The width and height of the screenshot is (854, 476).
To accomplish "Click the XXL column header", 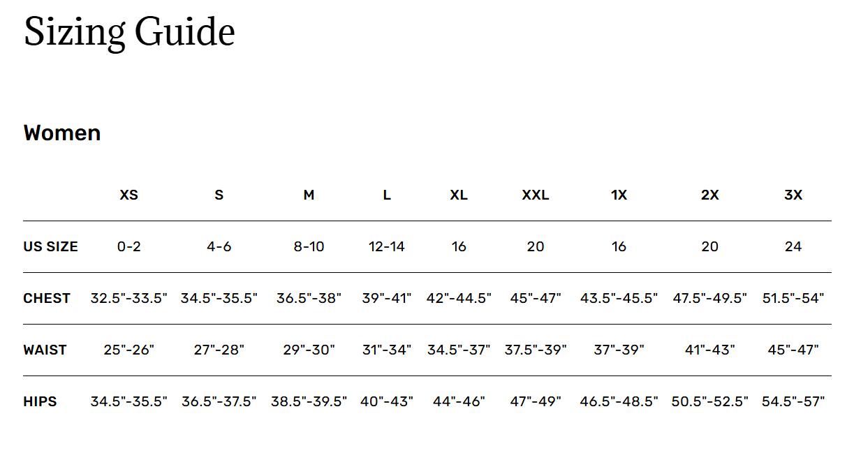I will [536, 195].
